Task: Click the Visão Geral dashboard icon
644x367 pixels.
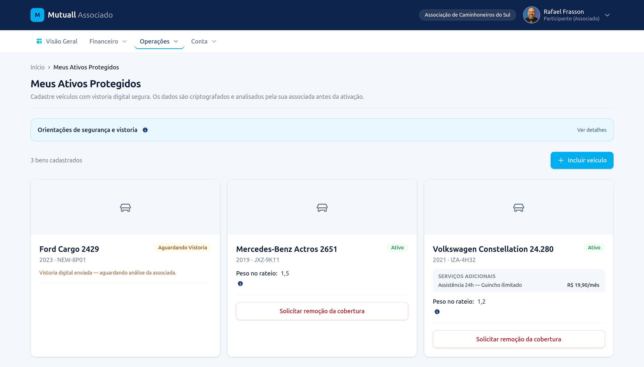Action: 39,41
